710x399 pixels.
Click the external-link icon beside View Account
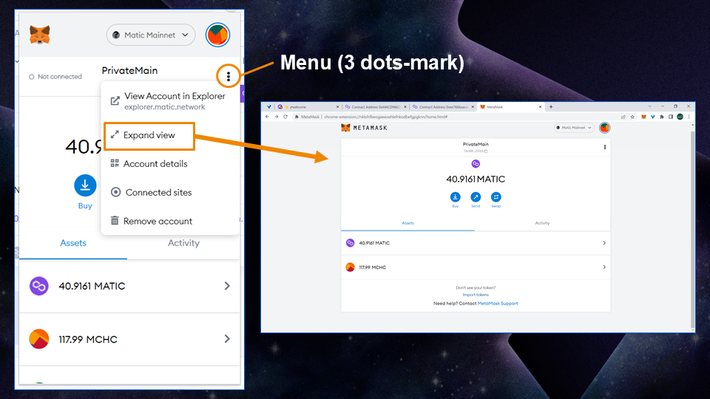click(115, 101)
